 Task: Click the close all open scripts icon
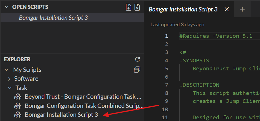click(x=137, y=7)
